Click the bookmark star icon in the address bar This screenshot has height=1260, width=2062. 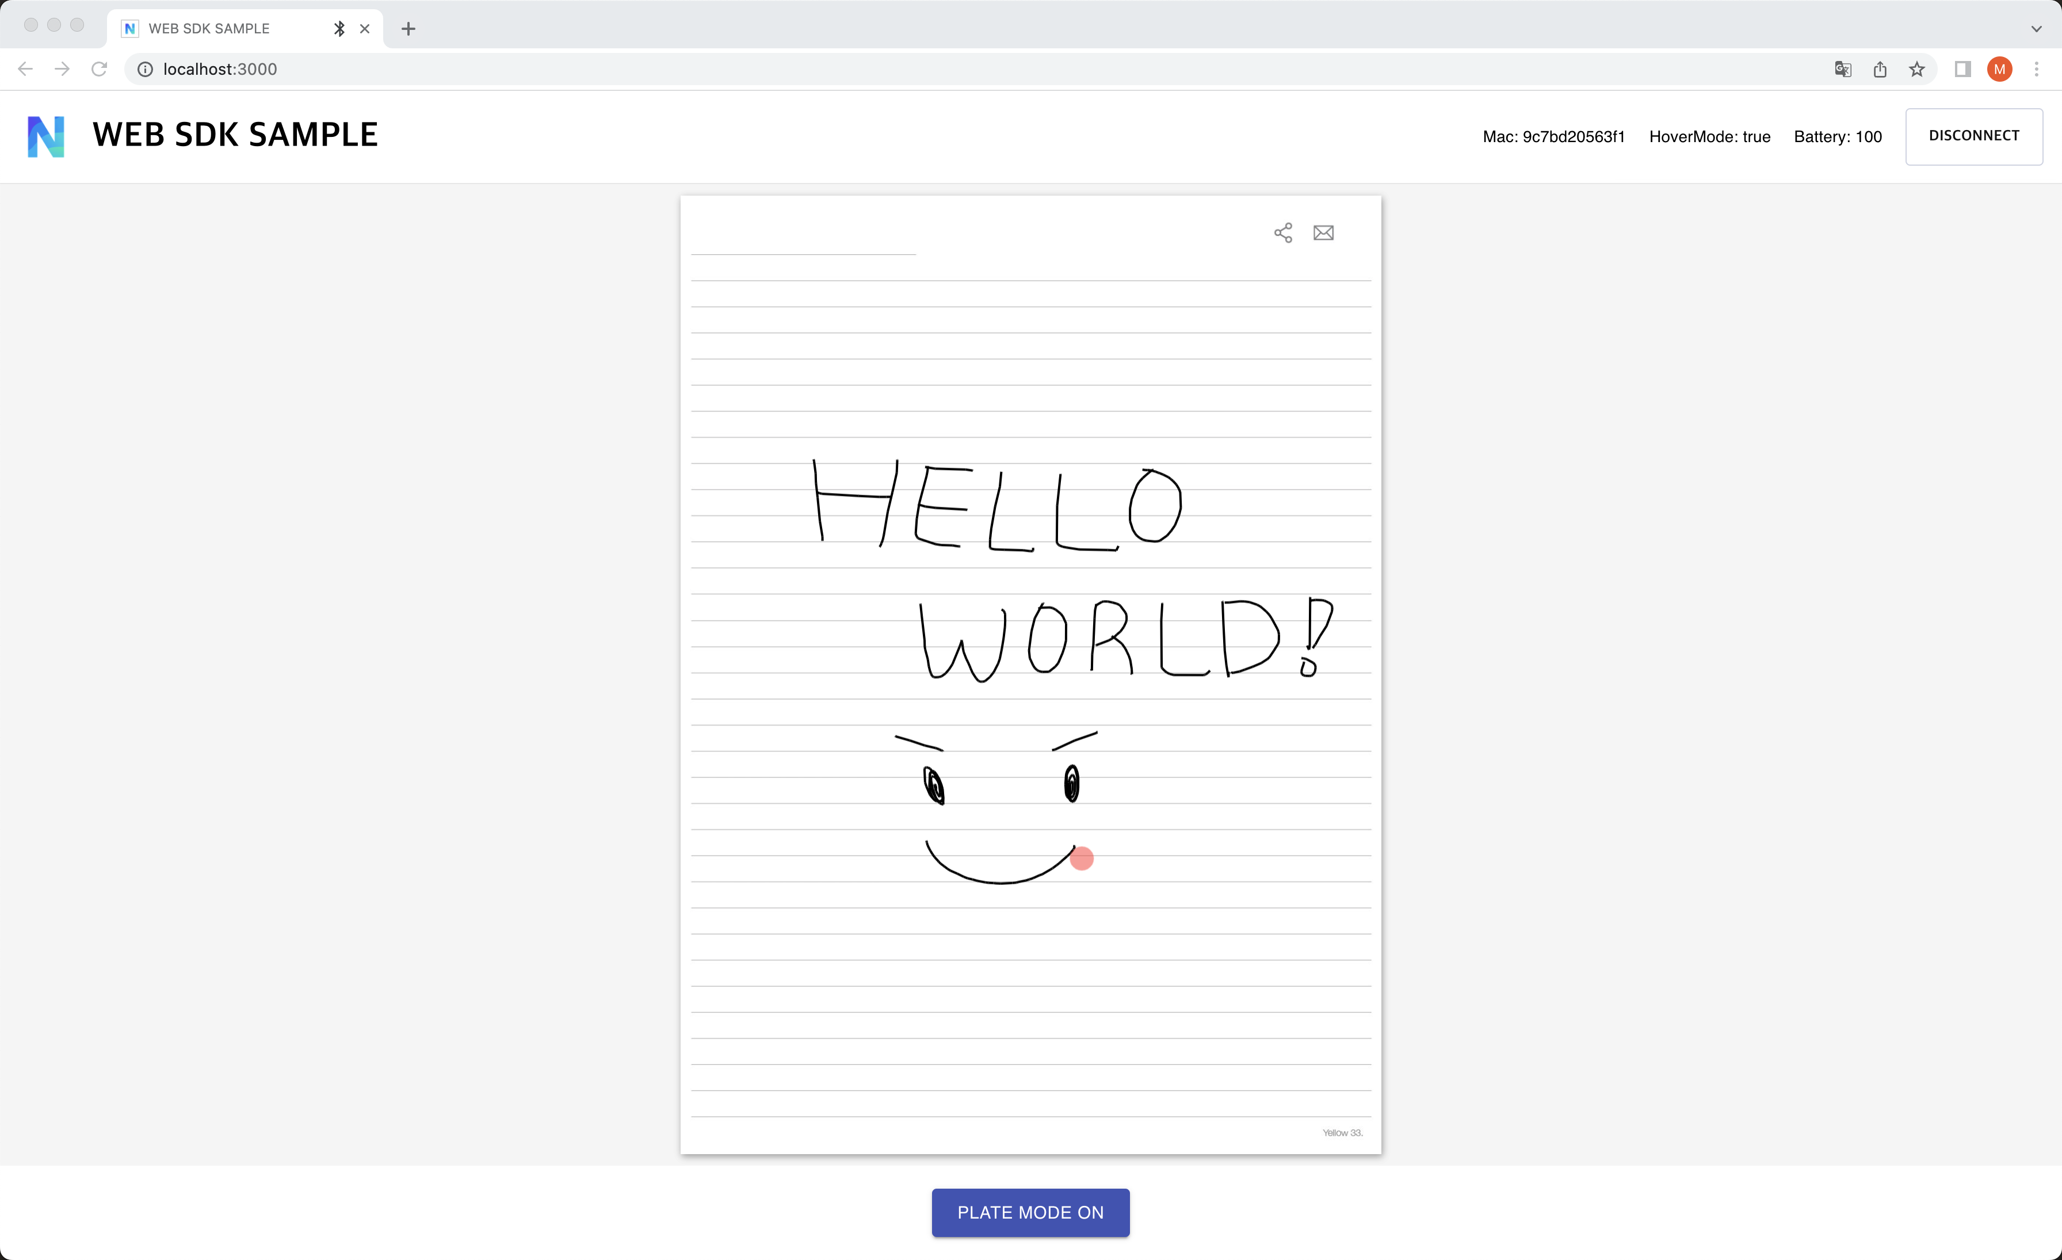point(1916,70)
